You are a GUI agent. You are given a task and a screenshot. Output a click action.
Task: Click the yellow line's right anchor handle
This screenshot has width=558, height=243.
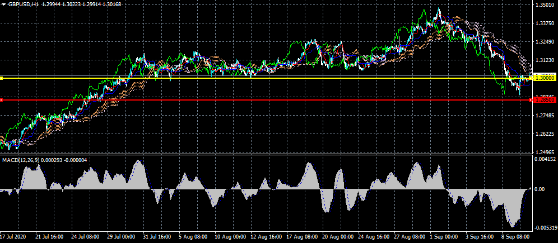(530, 78)
